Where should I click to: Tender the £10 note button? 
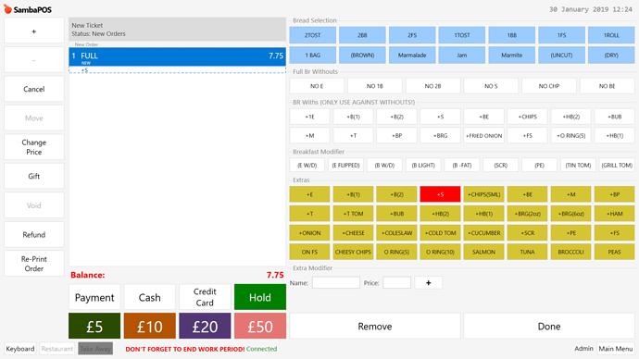[149, 326]
